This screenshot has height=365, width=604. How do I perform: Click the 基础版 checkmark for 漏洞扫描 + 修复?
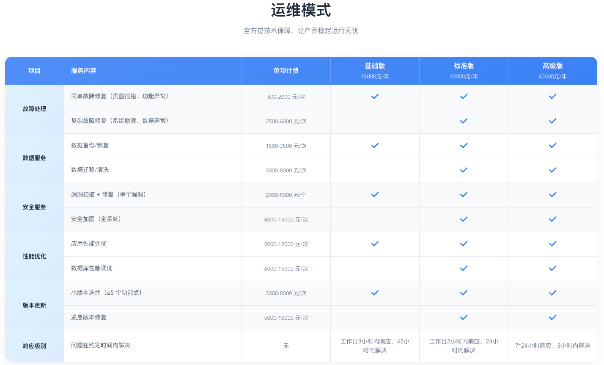click(375, 195)
